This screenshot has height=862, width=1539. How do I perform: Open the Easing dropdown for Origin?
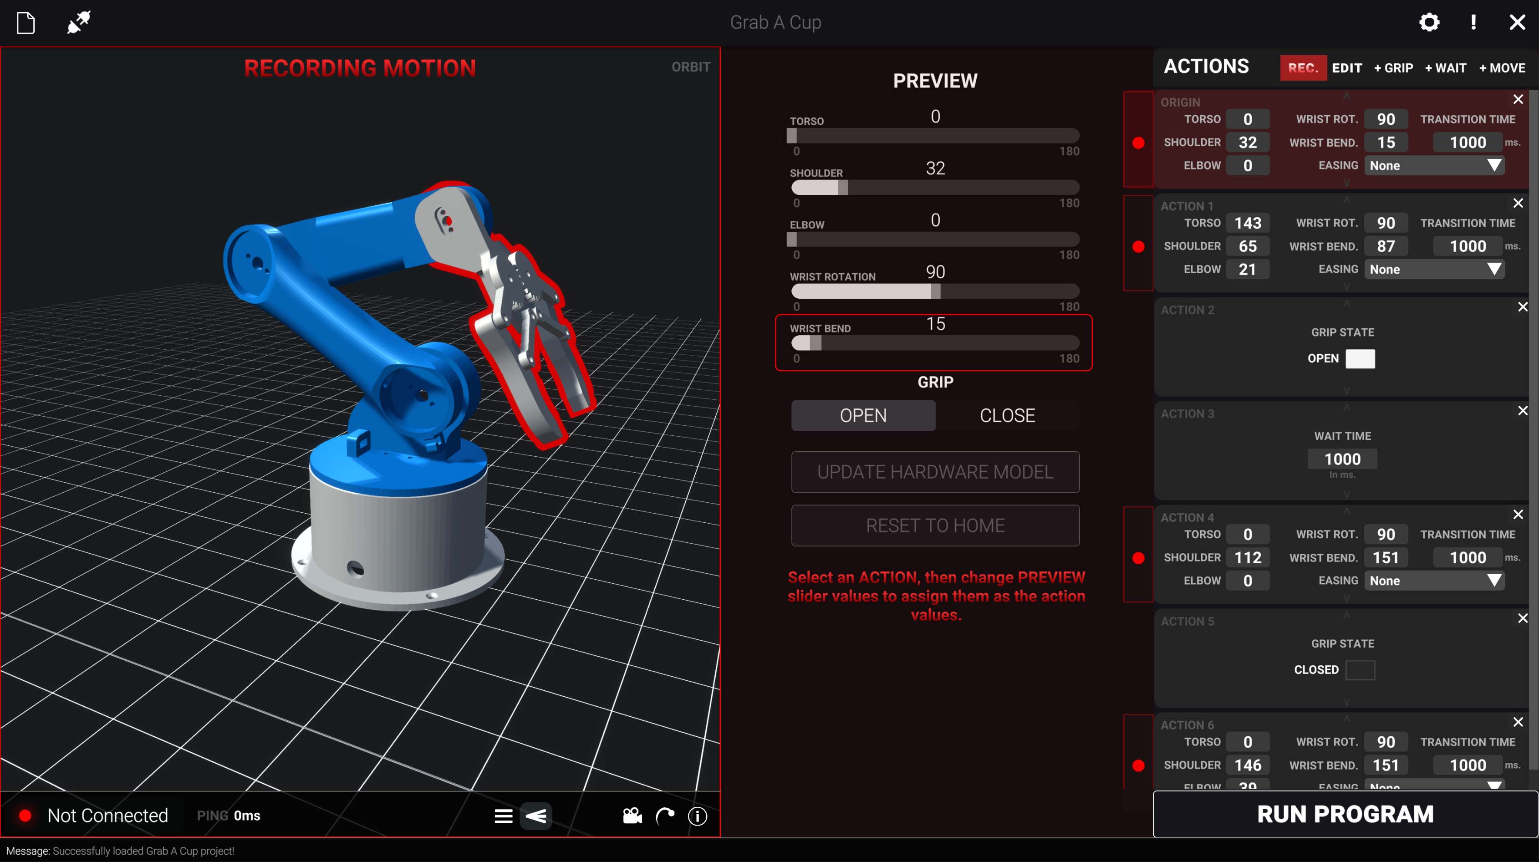(x=1434, y=165)
